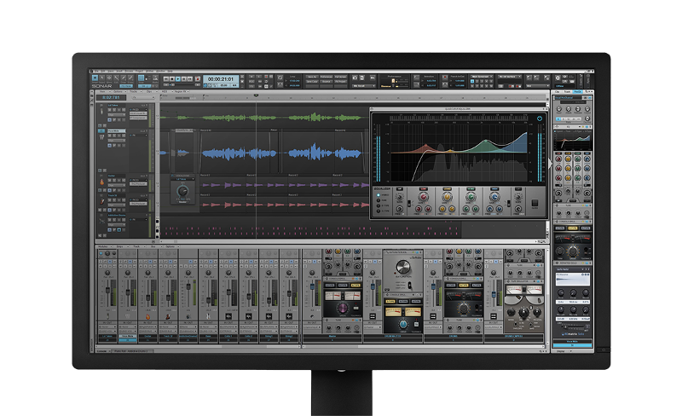Toggle the Loop on/off icon
The width and height of the screenshot is (682, 416).
[x=280, y=78]
